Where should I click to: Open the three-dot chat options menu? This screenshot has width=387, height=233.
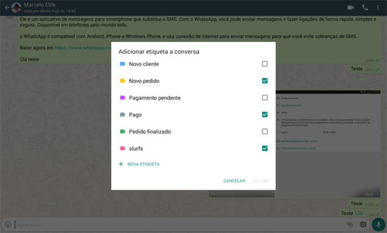pyautogui.click(x=379, y=8)
